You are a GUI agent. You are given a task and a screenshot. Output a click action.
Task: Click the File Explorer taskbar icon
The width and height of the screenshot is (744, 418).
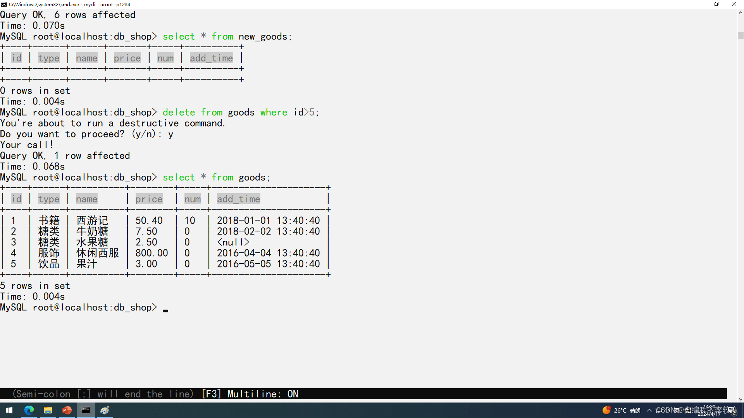point(48,410)
